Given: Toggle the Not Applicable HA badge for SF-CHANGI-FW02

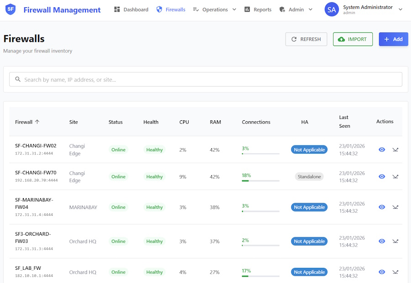Looking at the screenshot, I should (x=309, y=149).
